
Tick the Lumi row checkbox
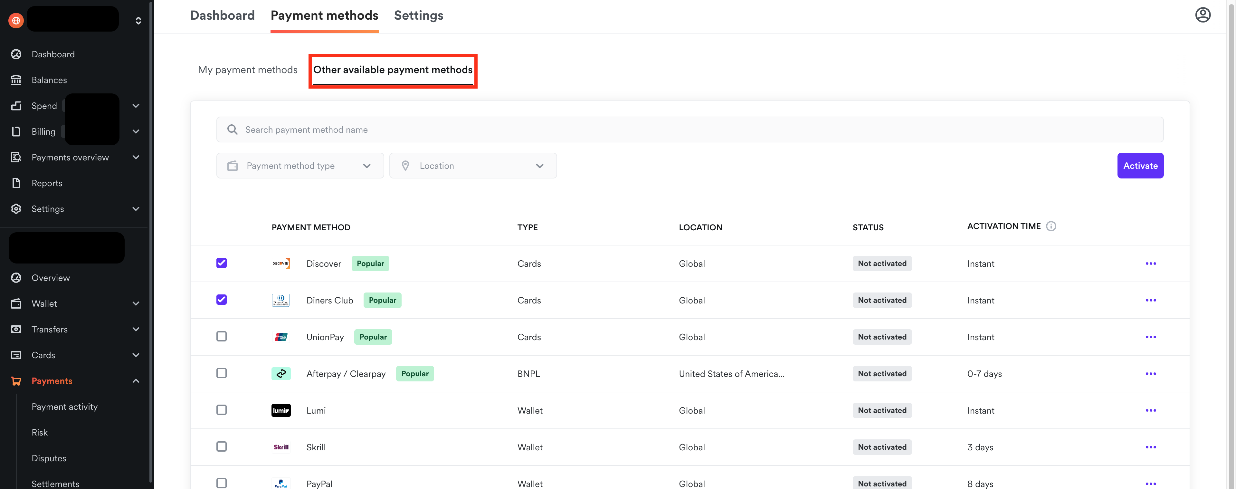pyautogui.click(x=221, y=410)
